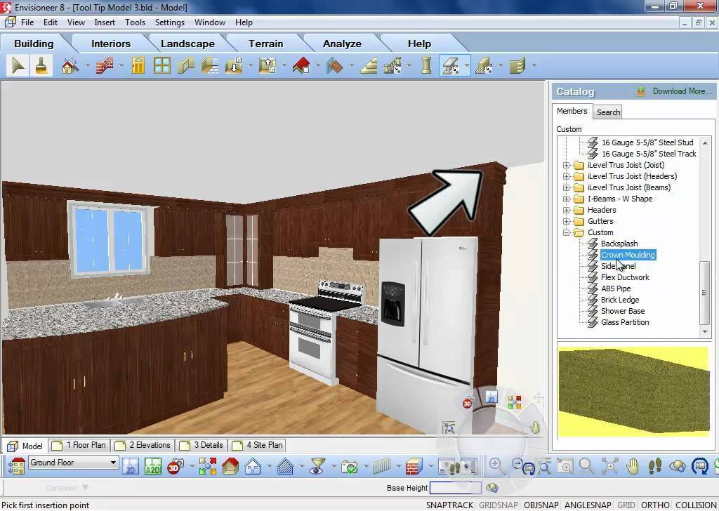
Task: Pick the framing tool icon
Action: pos(517,65)
